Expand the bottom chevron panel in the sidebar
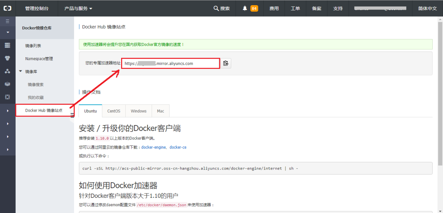The height and width of the screenshot is (213, 443). tap(8, 149)
